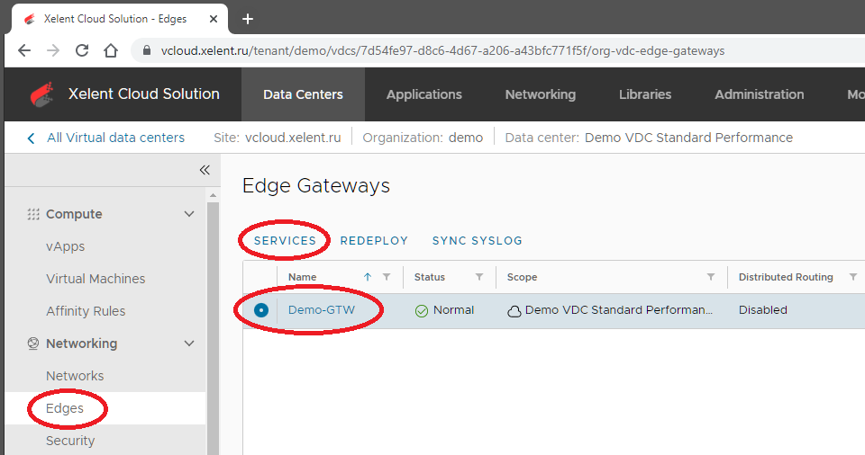The width and height of the screenshot is (865, 455).
Task: Click the Edge Gateways heading
Action: point(316,185)
